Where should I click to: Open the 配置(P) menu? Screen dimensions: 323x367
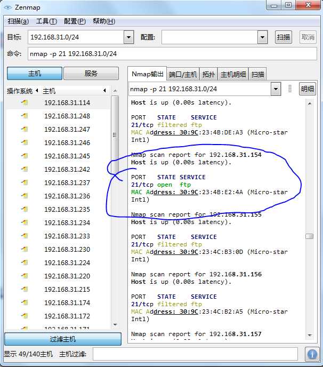[75, 21]
